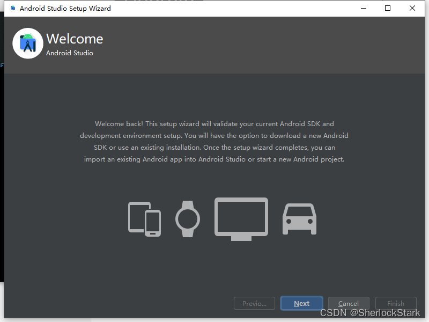Click the greyed-out Finish button
The width and height of the screenshot is (429, 322).
click(x=396, y=303)
